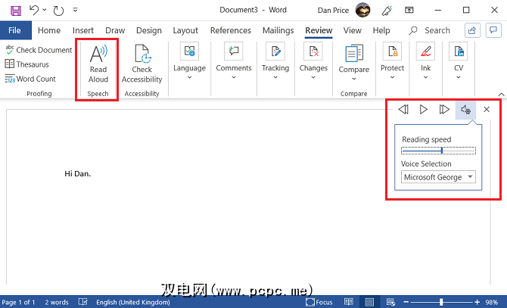Click the 'Hi Dan.' text in document
Viewport: 507px width, 308px height.
click(x=78, y=174)
